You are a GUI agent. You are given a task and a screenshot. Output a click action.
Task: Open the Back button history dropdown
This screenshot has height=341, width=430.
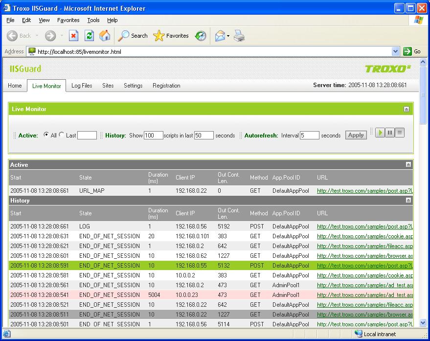pos(37,36)
